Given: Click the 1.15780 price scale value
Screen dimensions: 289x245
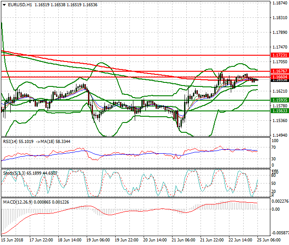Looking at the screenshot, I should pos(280,106).
